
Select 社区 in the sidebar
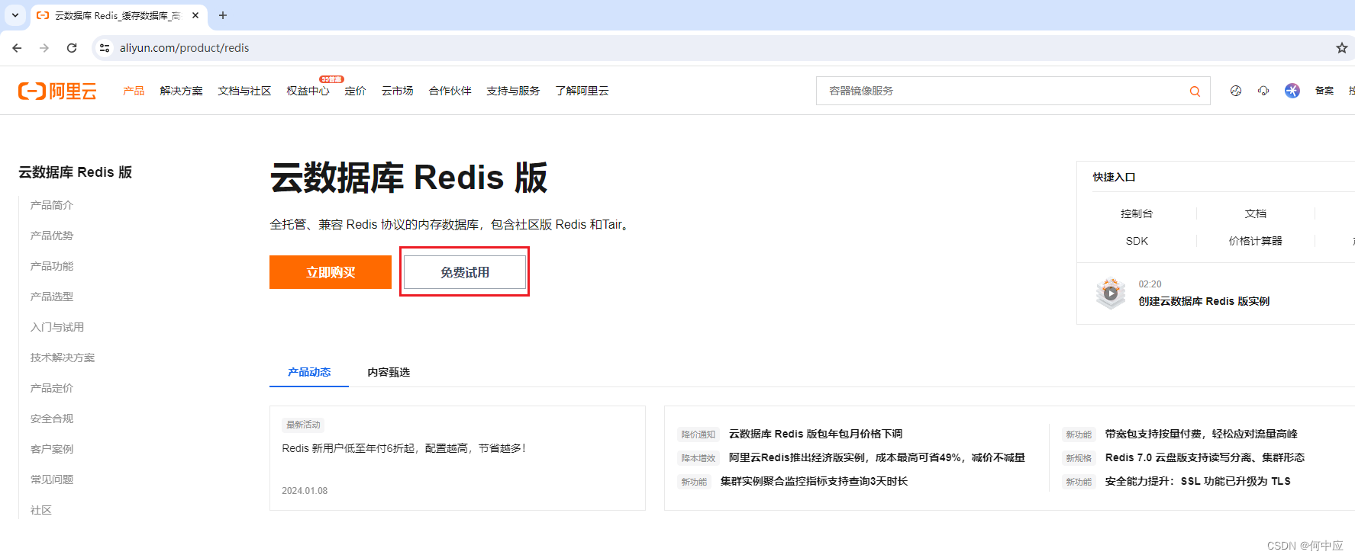pos(41,510)
